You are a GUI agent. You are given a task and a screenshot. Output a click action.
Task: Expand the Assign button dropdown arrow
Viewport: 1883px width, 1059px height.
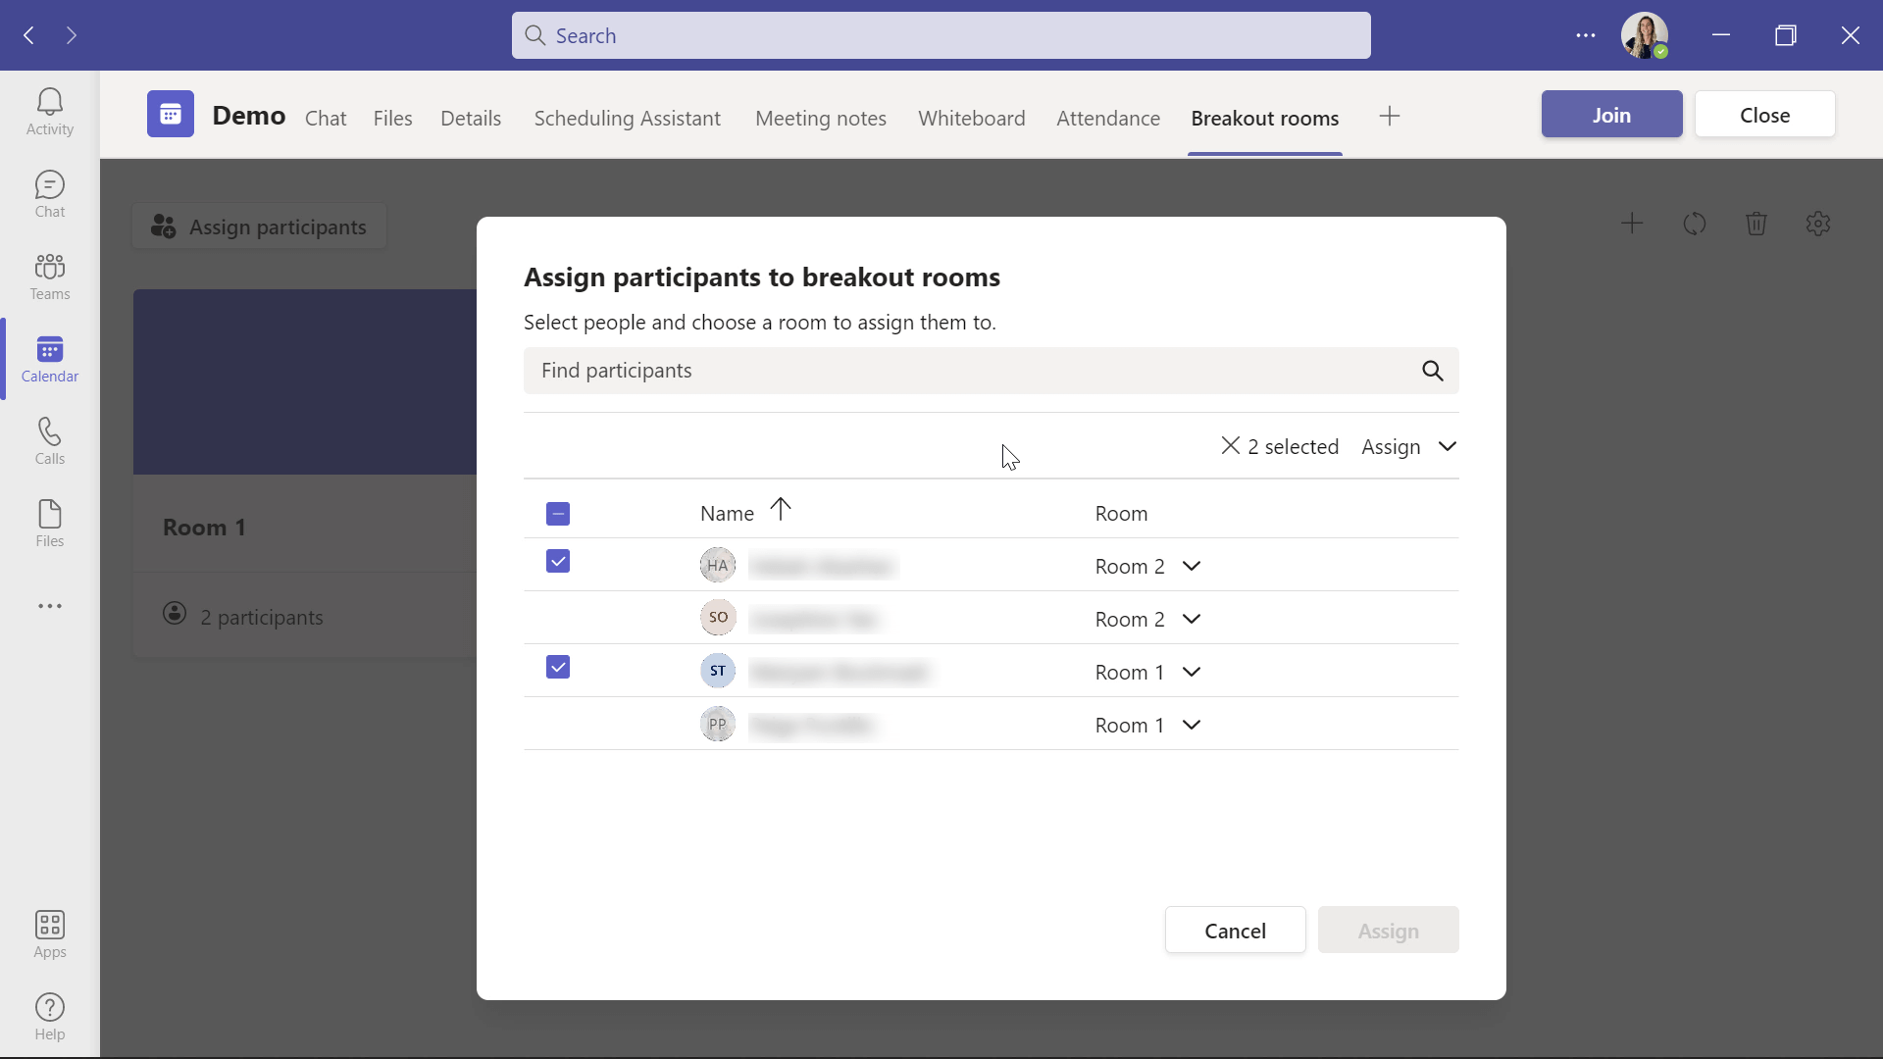[x=1448, y=446]
